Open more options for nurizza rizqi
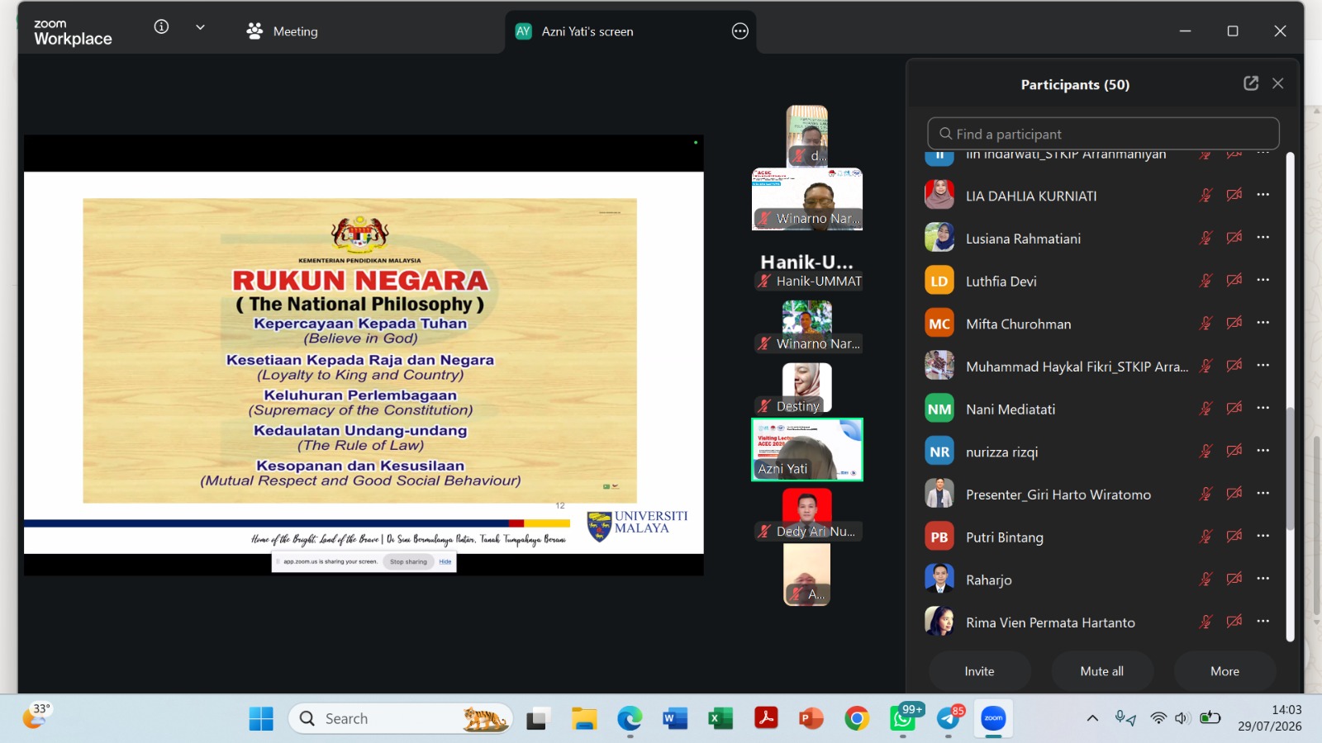The image size is (1322, 743). tap(1263, 451)
